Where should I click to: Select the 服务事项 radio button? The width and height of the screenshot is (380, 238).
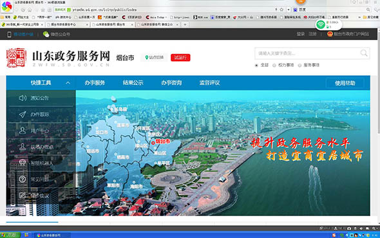pos(299,65)
